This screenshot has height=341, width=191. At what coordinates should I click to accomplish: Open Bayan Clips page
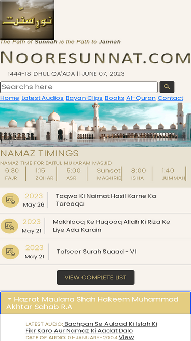click(x=84, y=98)
